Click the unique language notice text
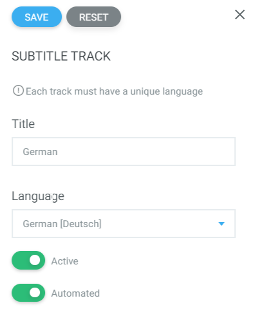Image resolution: width=253 pixels, height=314 pixels. point(114,91)
